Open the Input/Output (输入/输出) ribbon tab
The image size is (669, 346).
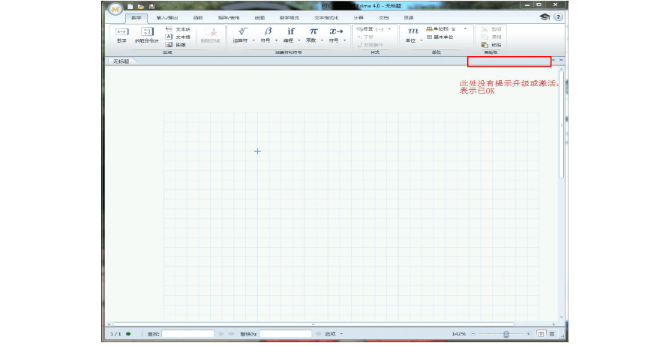[x=167, y=18]
